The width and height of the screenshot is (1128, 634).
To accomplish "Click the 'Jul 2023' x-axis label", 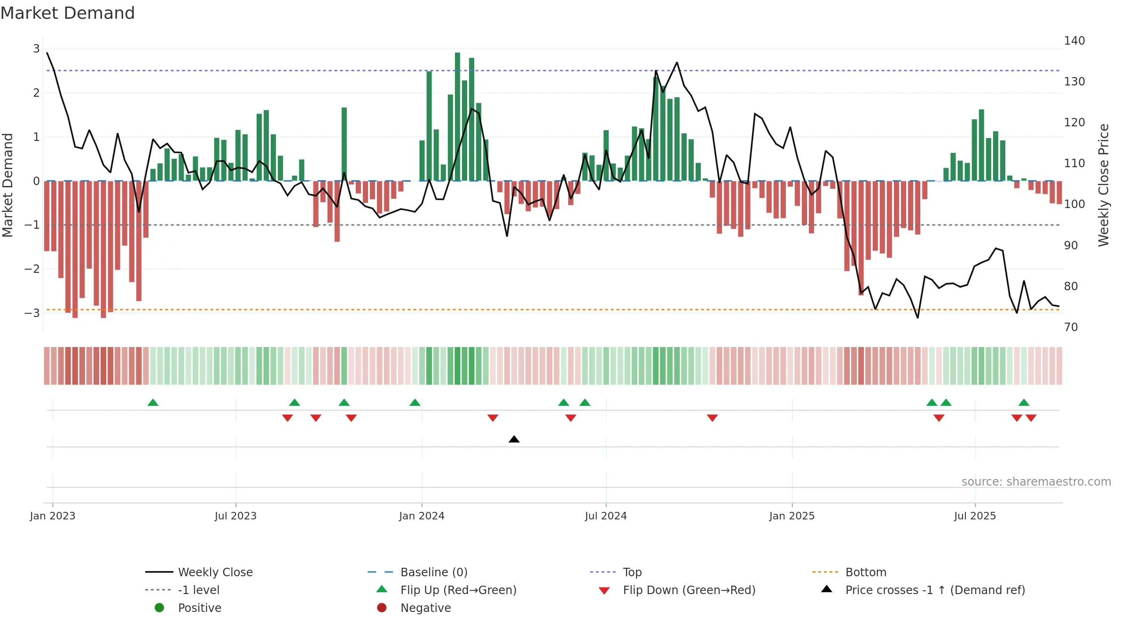I will click(x=235, y=516).
